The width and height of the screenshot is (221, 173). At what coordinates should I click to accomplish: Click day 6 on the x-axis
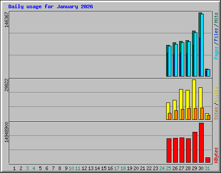click(x=47, y=168)
